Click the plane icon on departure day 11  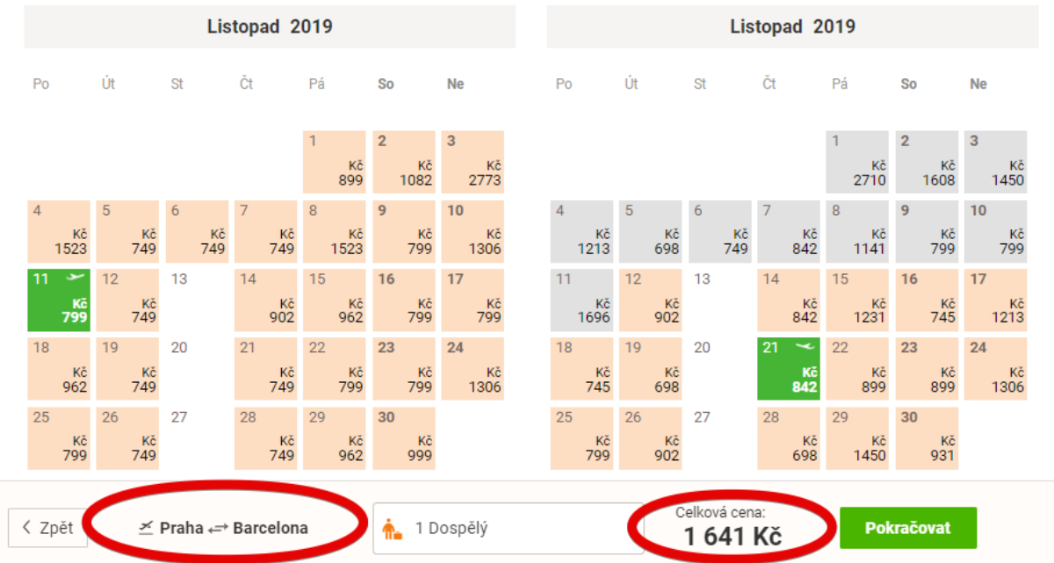(76, 278)
